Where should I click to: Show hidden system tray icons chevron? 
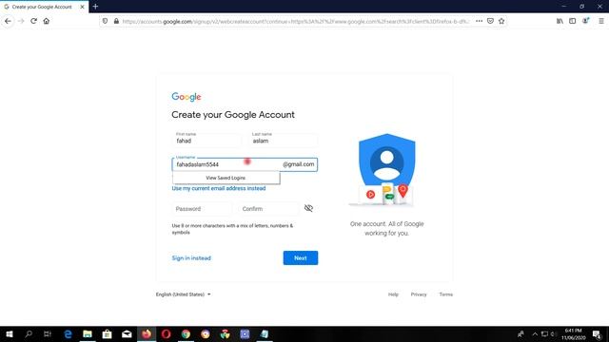coord(535,334)
